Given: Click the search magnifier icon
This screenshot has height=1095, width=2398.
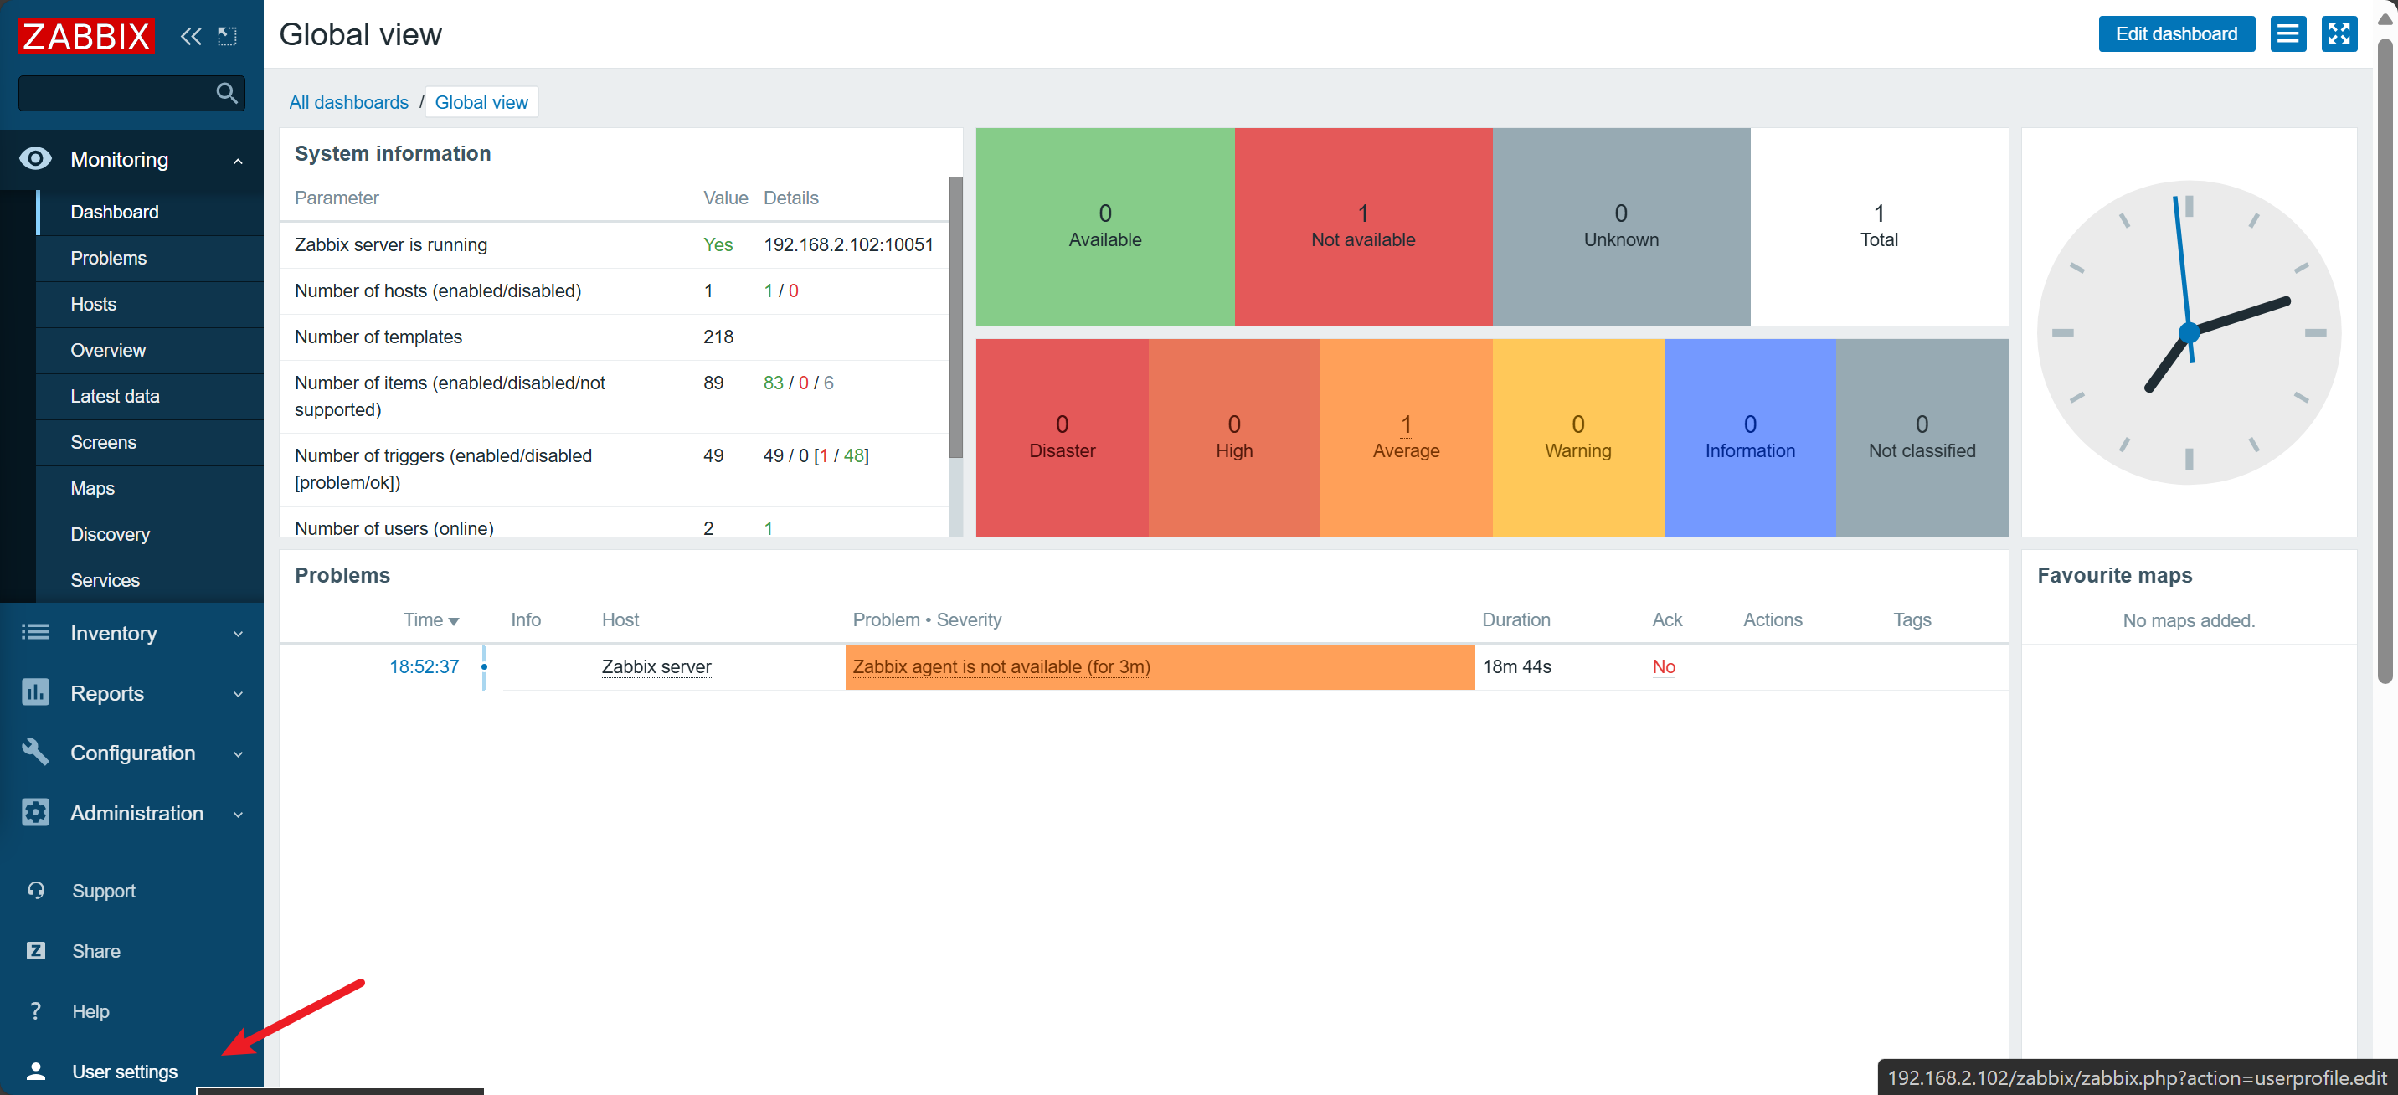Looking at the screenshot, I should 226,92.
